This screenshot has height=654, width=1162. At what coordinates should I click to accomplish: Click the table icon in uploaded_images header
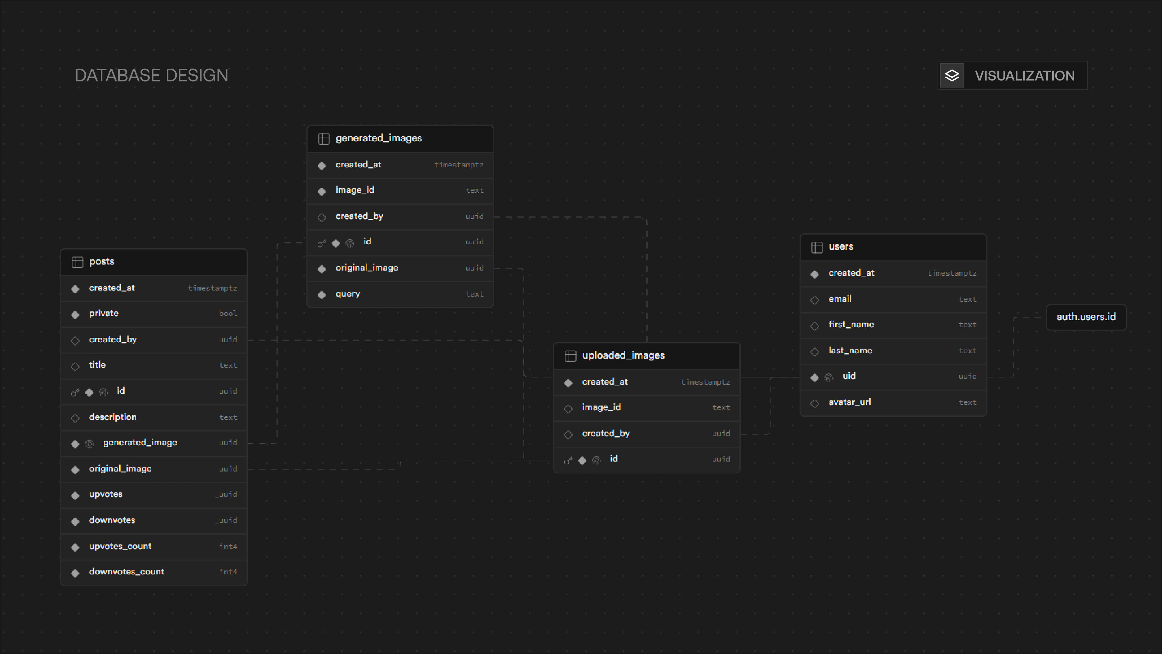click(570, 356)
